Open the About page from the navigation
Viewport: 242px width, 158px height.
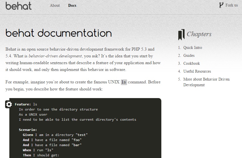[55, 5]
